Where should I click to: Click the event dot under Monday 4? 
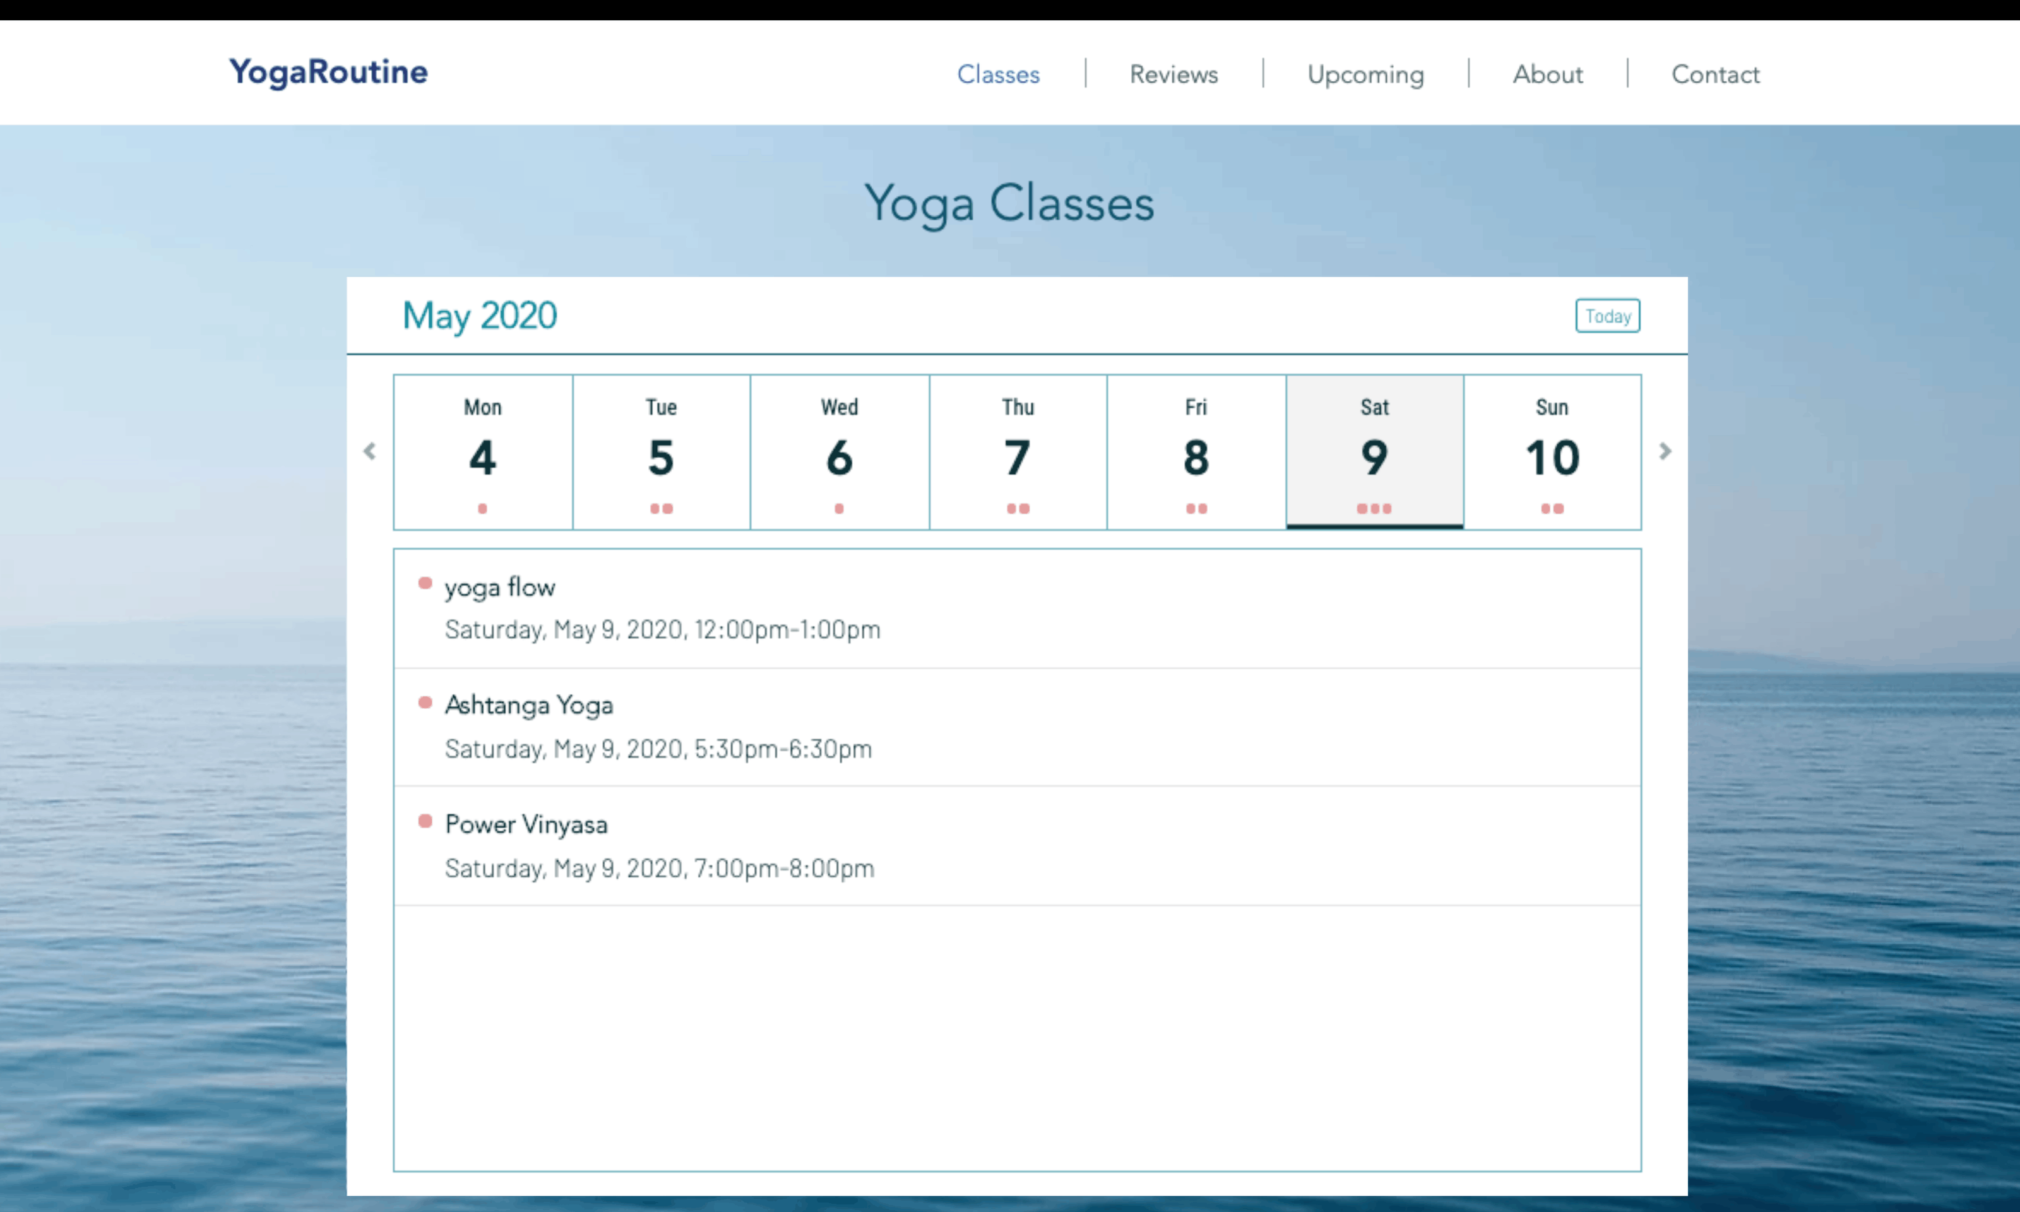482,508
